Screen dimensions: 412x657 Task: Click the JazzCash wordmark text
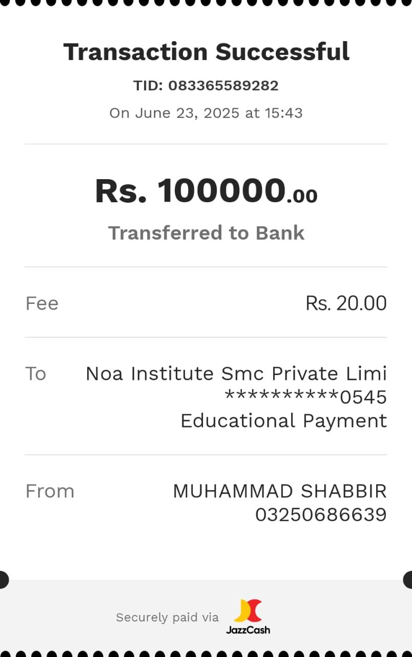[248, 630]
